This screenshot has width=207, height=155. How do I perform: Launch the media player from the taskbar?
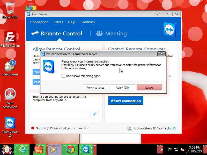coord(54,150)
